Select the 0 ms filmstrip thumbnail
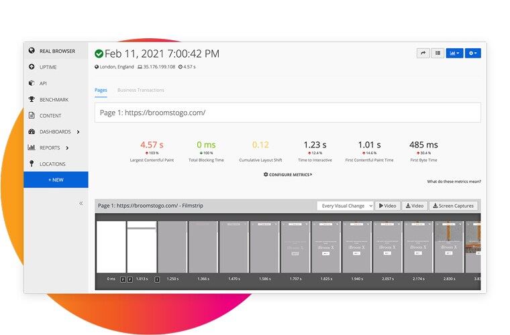This screenshot has width=510, height=335. pos(111,247)
